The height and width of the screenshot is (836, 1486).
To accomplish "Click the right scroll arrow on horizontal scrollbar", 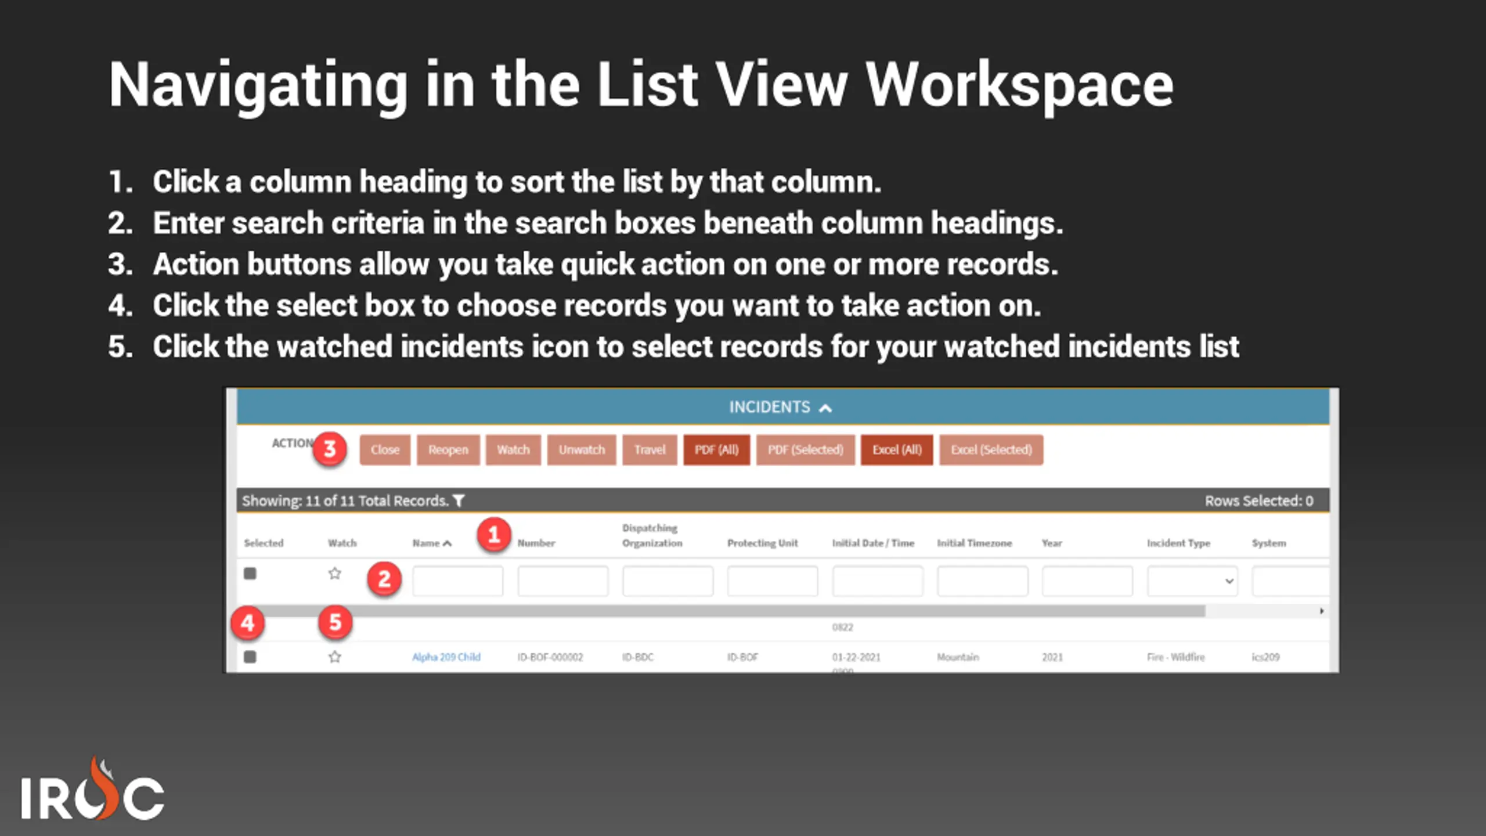I will coord(1321,611).
